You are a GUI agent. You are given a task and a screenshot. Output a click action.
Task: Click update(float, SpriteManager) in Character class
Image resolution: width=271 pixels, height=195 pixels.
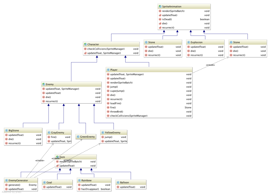tap(104, 53)
